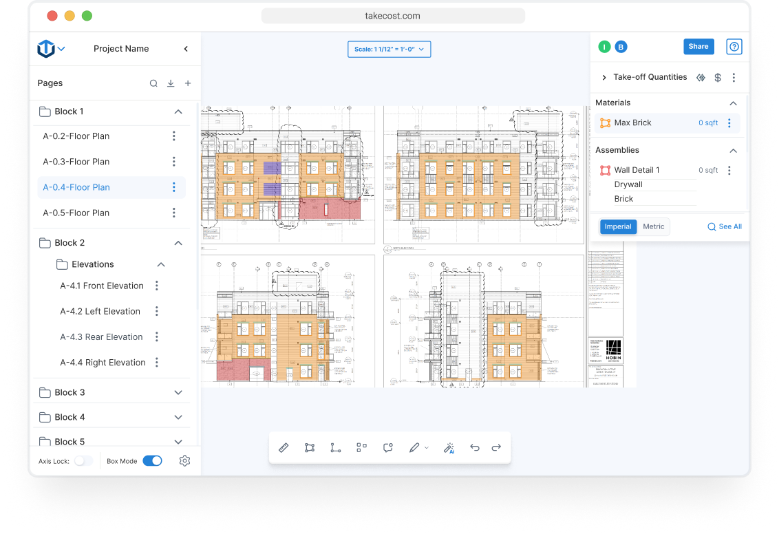
Task: Activate the comment annotation tool
Action: pos(388,448)
